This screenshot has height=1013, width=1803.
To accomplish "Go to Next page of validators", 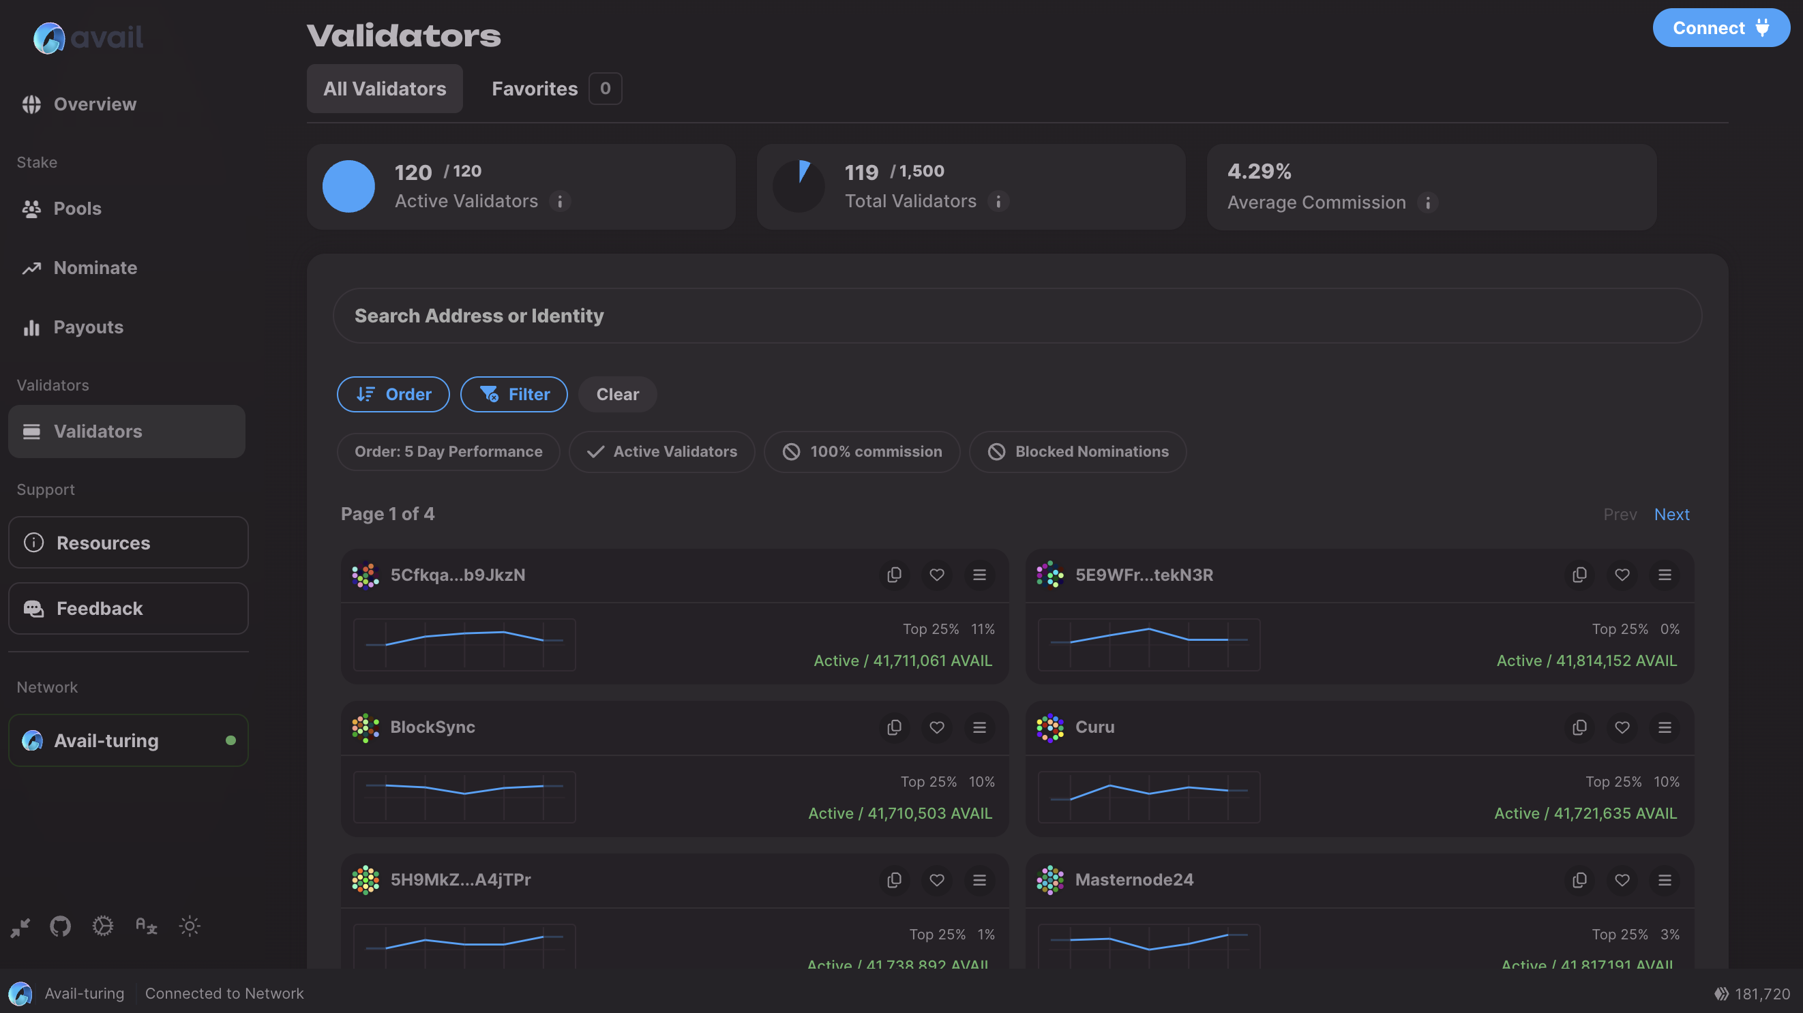I will [1671, 514].
